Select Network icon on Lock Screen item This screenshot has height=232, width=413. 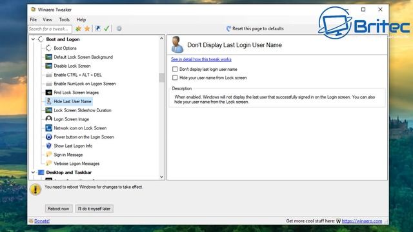(x=80, y=128)
